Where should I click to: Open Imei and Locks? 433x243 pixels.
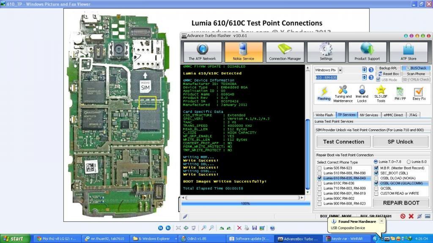[x=362, y=94]
